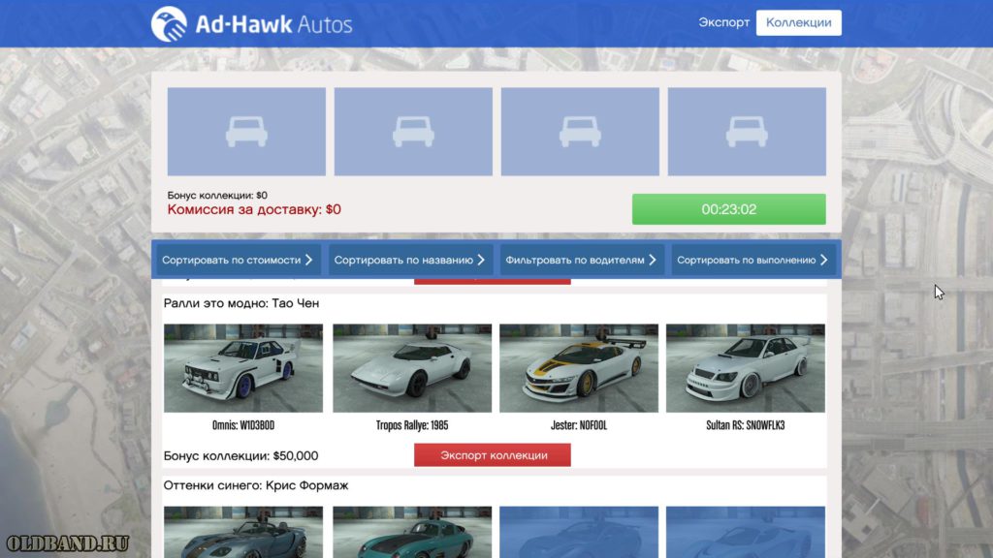Expand Сортировать по стоимости sort option
This screenshot has width=993, height=558.
[x=239, y=260]
